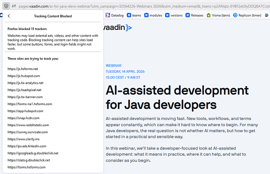This screenshot has height=174, width=270.
Task: Open the Datadog bookmark
Action: [118, 15]
